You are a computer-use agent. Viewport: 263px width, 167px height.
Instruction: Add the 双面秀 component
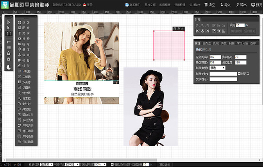click(x=24, y=82)
